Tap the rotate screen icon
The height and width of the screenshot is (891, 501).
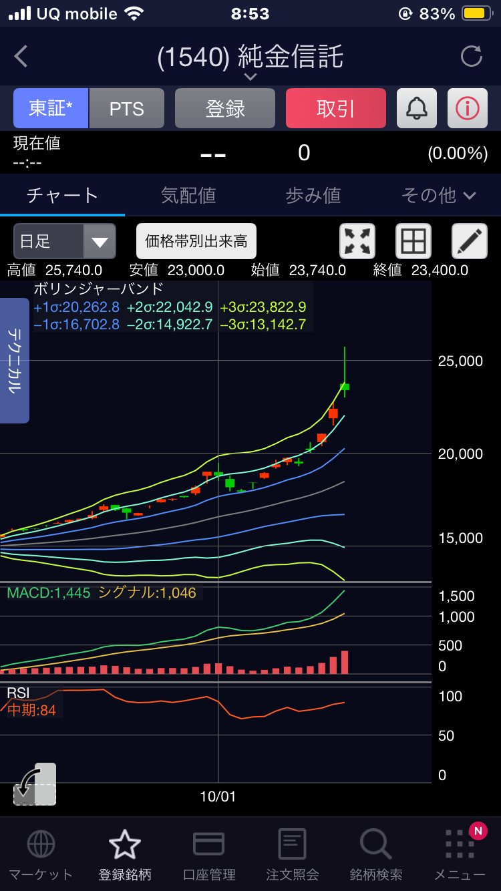(35, 784)
